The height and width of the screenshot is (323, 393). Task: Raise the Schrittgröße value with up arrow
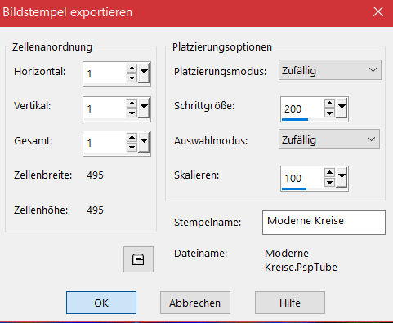pos(329,103)
